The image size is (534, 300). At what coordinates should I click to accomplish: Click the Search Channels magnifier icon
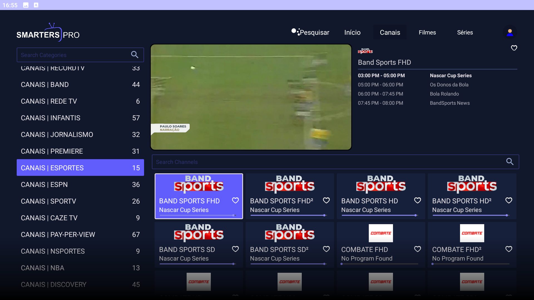[x=510, y=162]
